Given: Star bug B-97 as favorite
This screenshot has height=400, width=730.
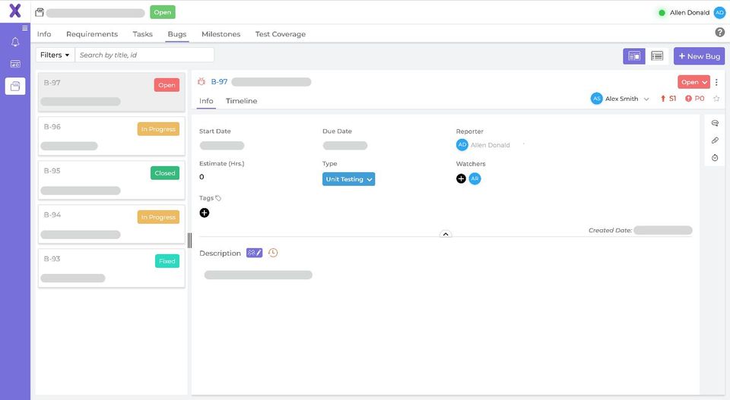Looking at the screenshot, I should coord(716,99).
